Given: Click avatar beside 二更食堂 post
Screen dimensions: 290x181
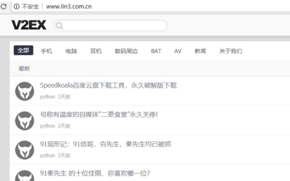Looking at the screenshot, I should coord(25,121).
